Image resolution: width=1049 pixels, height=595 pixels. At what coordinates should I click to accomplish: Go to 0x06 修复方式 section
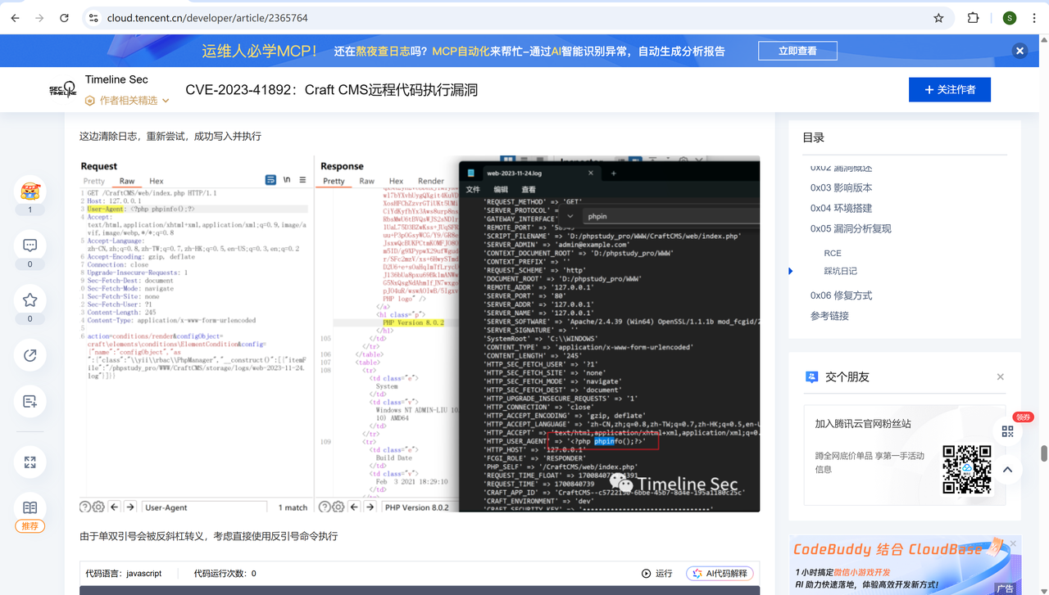pyautogui.click(x=841, y=295)
